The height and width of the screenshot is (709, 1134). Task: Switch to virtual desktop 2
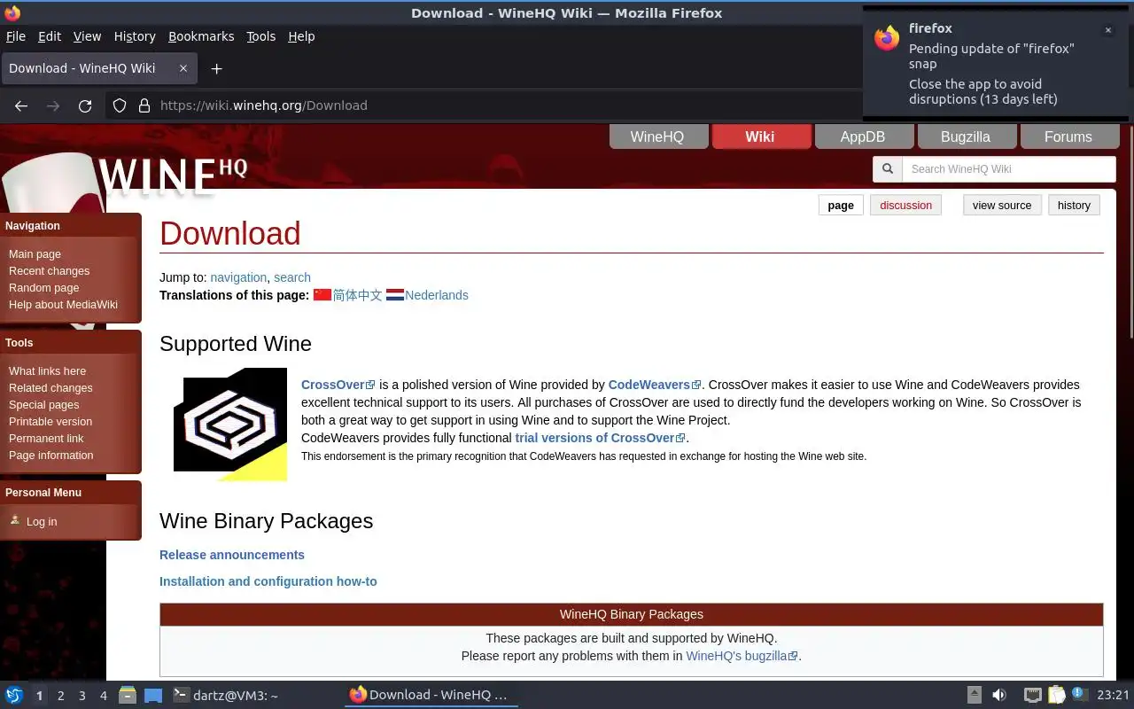point(61,696)
